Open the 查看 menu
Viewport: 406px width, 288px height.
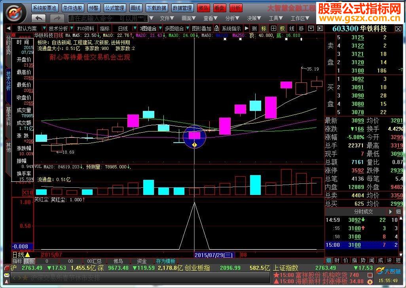click(210, 18)
